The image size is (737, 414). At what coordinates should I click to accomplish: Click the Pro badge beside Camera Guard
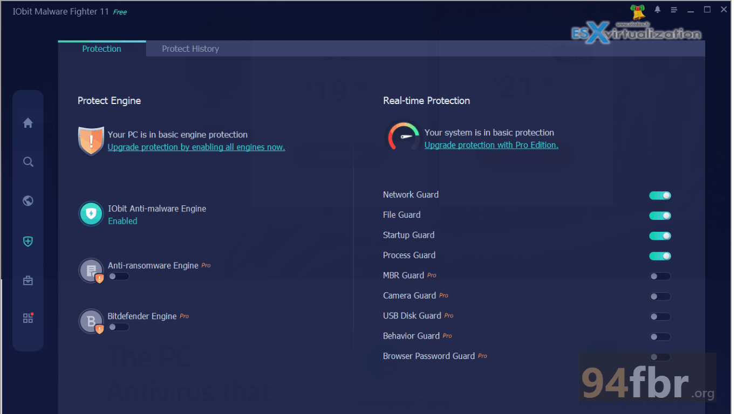pos(443,295)
